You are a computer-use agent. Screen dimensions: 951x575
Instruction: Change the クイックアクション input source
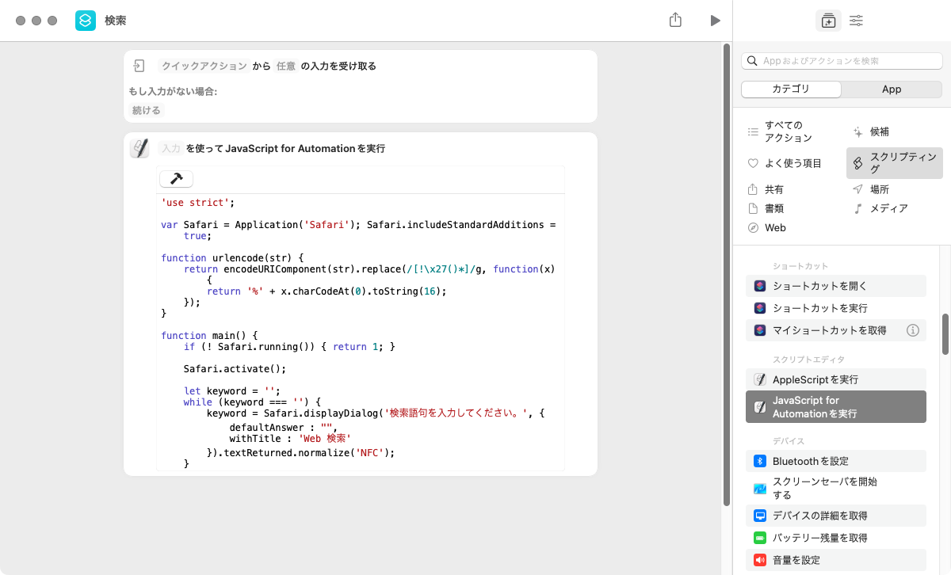coord(204,67)
